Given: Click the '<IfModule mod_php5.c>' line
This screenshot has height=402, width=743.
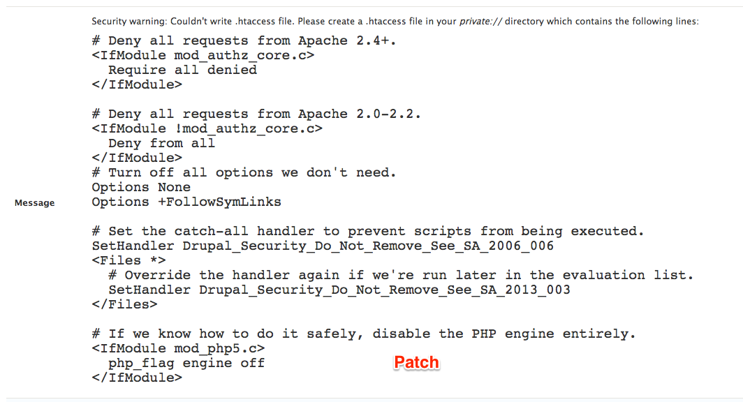Looking at the screenshot, I should click(178, 348).
